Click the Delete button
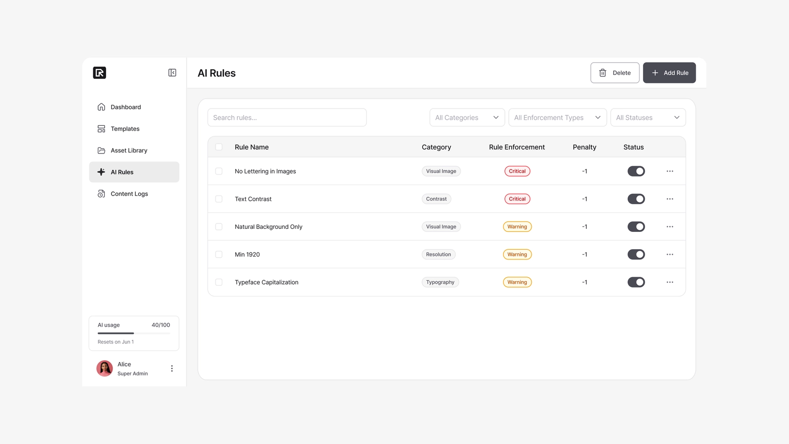Viewport: 789px width, 444px height. coord(615,73)
